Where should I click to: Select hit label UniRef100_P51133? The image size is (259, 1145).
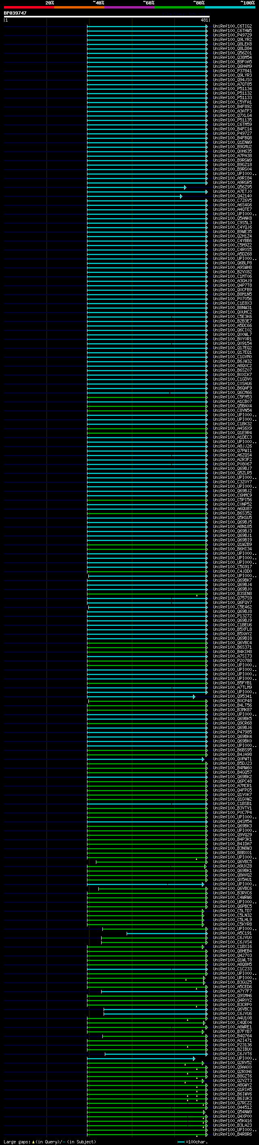click(x=232, y=98)
